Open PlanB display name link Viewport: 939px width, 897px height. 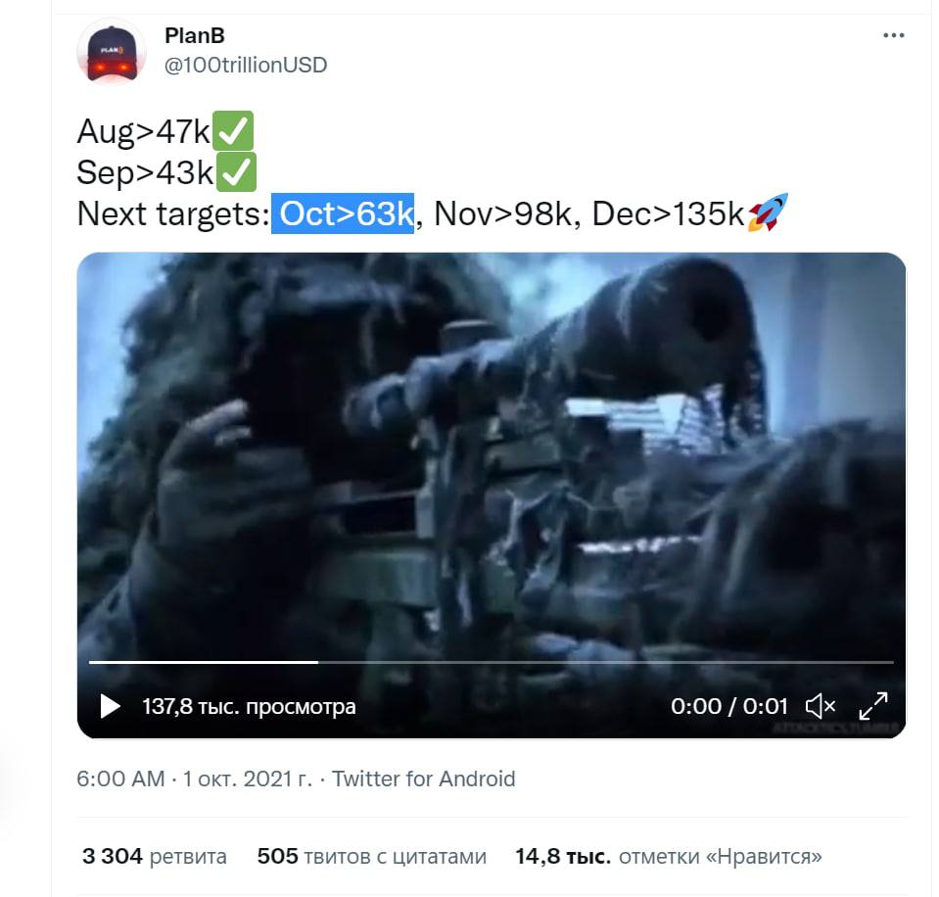click(x=195, y=35)
